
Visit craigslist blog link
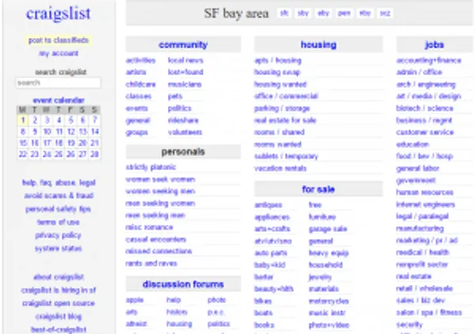[x=59, y=317]
